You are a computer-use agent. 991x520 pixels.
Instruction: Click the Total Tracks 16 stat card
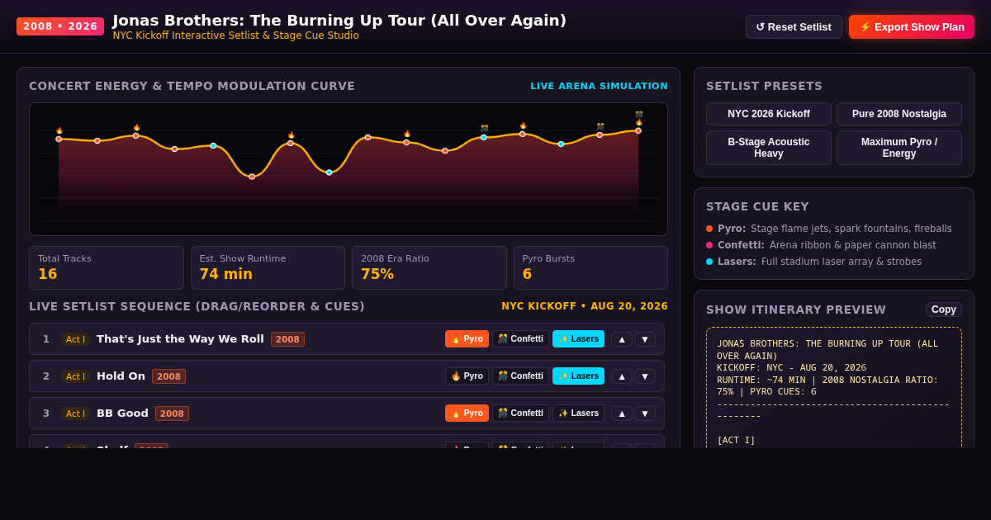[x=107, y=267]
